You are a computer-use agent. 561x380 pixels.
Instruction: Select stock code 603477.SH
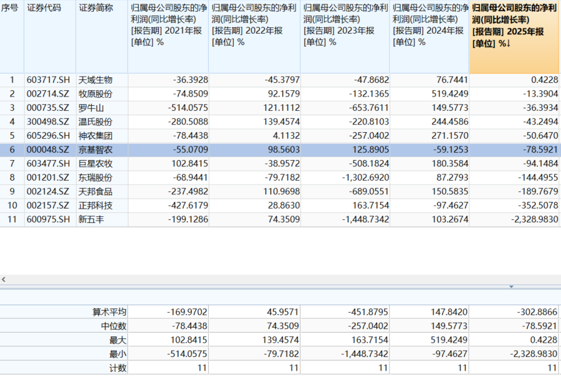(48, 163)
